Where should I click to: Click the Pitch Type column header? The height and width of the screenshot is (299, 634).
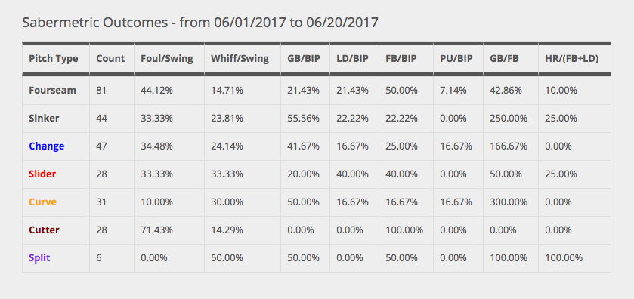click(x=54, y=59)
